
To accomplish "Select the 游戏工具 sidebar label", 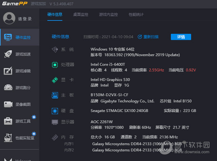I will coord(23,121).
